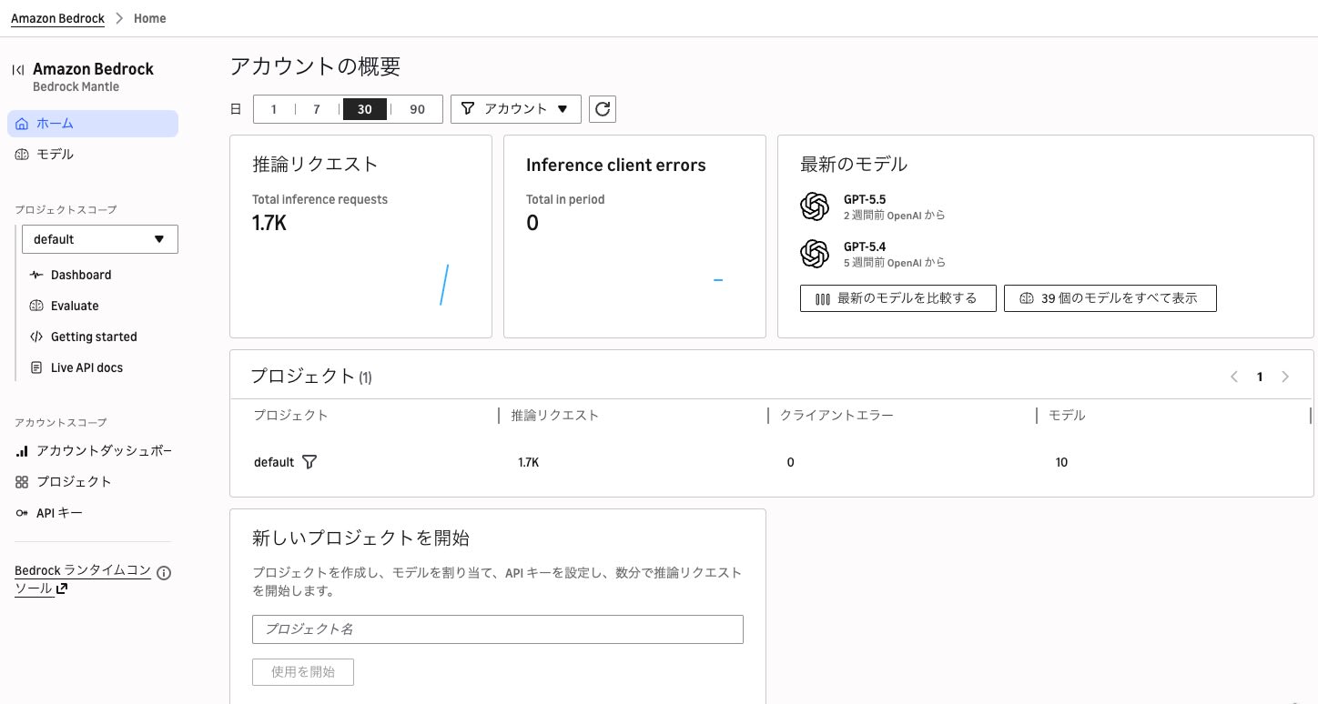Click the プロジェクト table column header

point(290,416)
